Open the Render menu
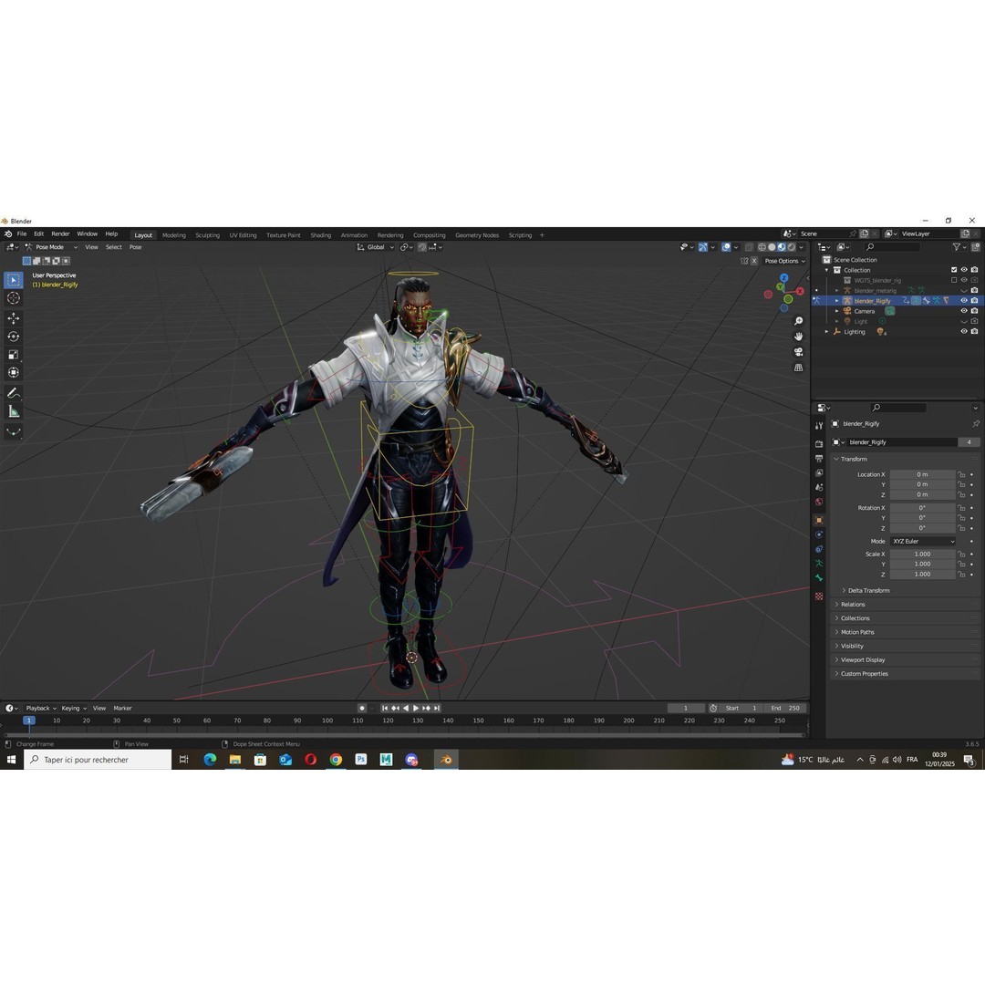Viewport: 985px width, 985px height. pyautogui.click(x=60, y=234)
